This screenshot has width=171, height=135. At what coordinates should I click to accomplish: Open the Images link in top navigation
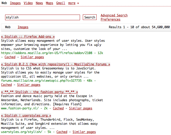coord(15,3)
